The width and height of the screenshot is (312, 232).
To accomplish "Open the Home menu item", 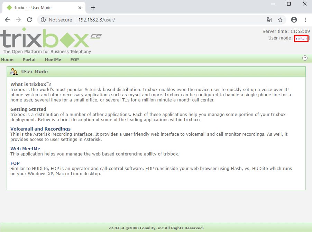I will [x=7, y=60].
